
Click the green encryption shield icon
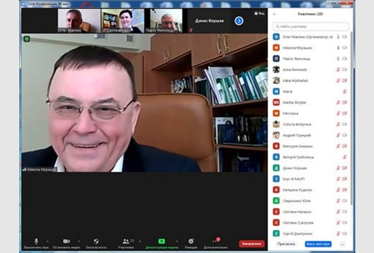click(27, 39)
